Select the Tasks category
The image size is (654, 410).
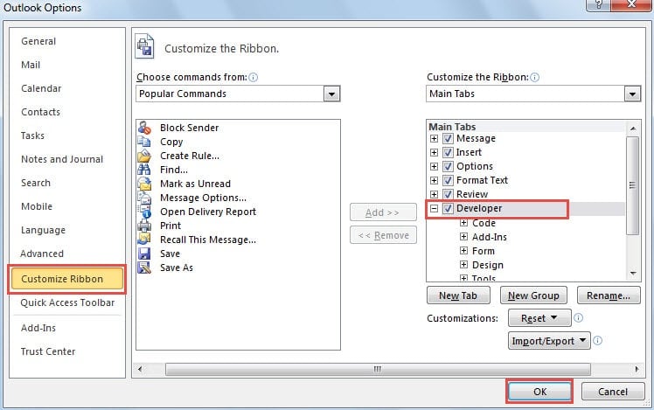(x=32, y=136)
